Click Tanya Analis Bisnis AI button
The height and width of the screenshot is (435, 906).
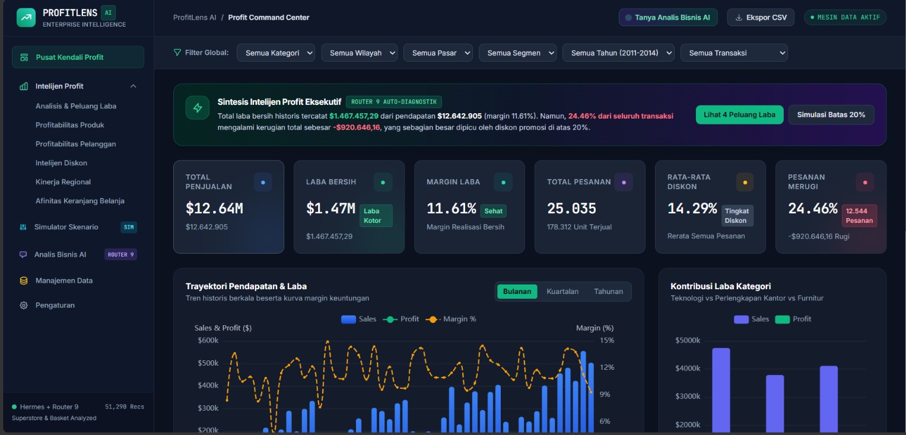(668, 17)
